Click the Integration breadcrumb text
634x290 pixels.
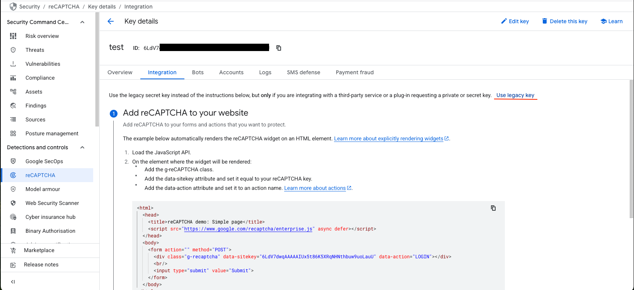138,7
